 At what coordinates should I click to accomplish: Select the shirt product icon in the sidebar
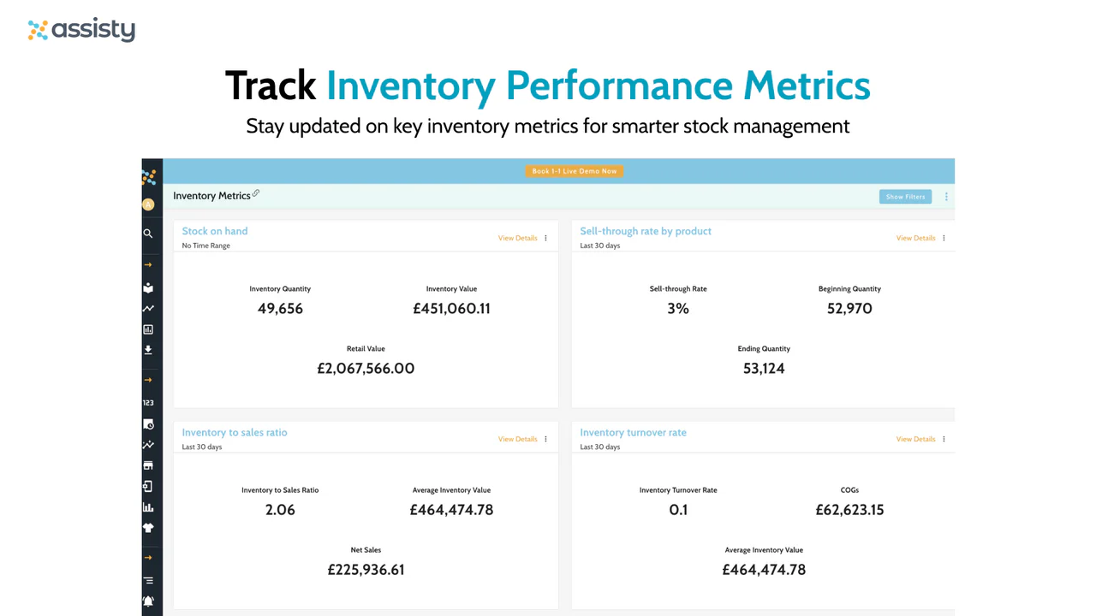click(x=149, y=528)
